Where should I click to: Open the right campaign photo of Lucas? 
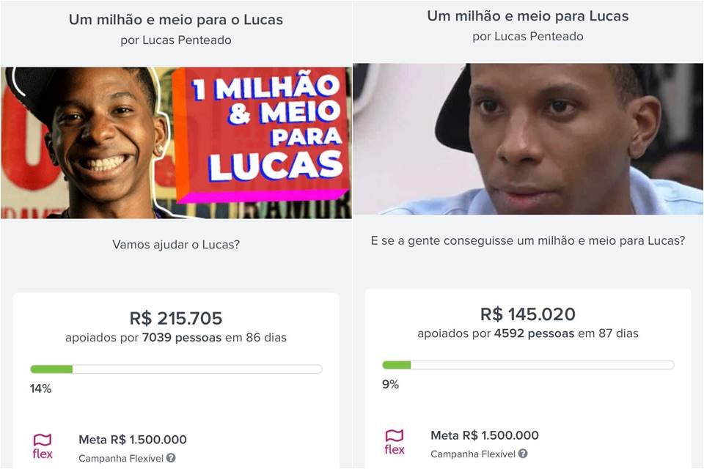coord(528,139)
